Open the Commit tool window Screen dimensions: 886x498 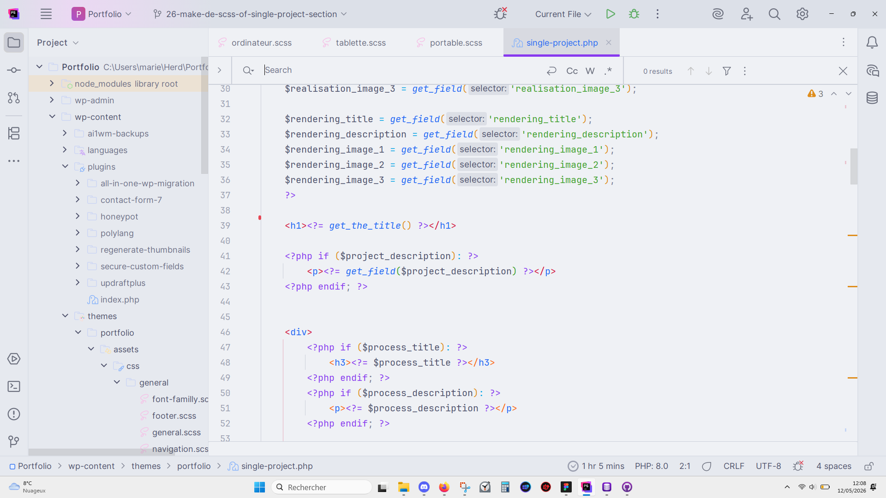click(x=14, y=70)
